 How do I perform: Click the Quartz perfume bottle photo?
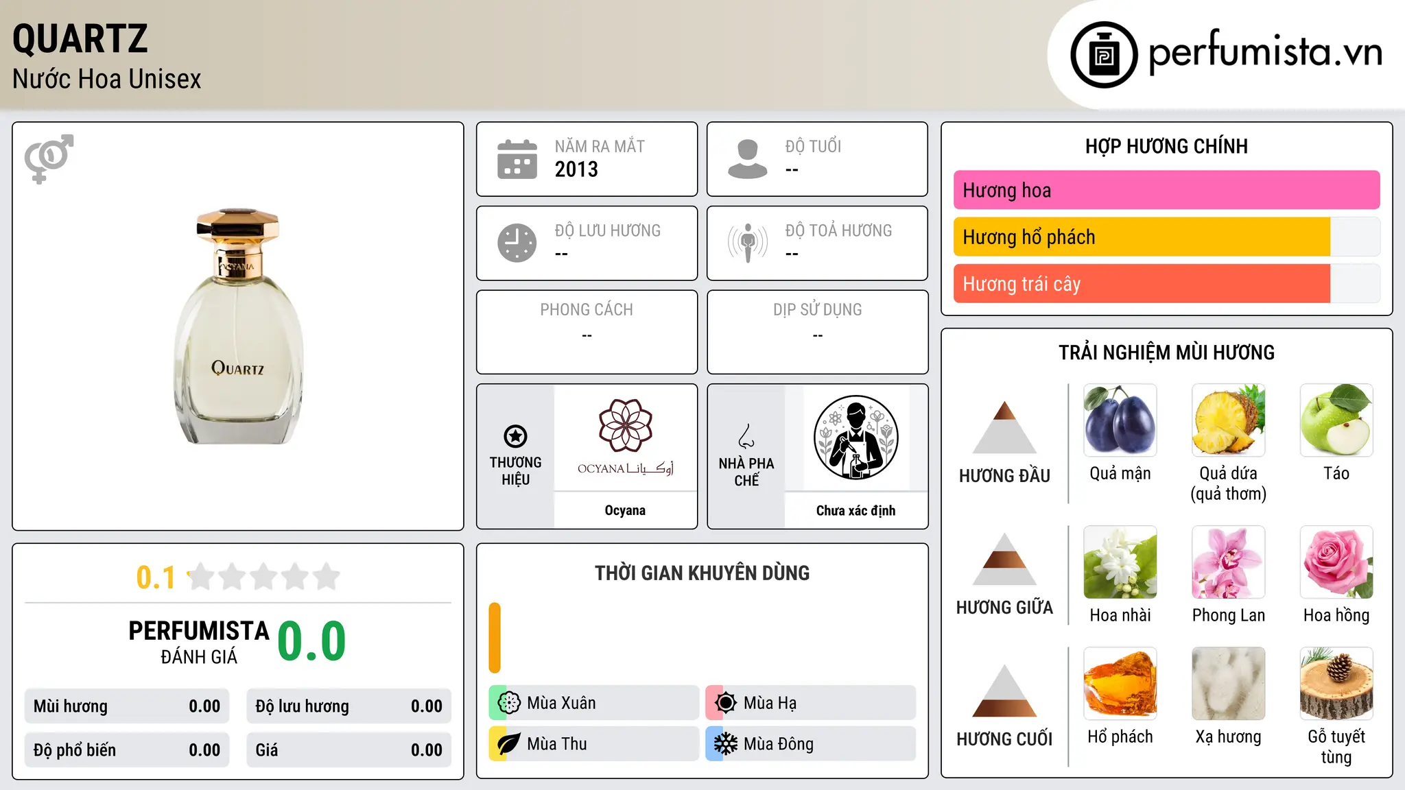238,326
